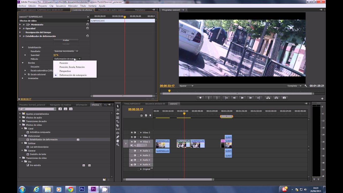Select the Pen tool in tools panel

point(118,137)
